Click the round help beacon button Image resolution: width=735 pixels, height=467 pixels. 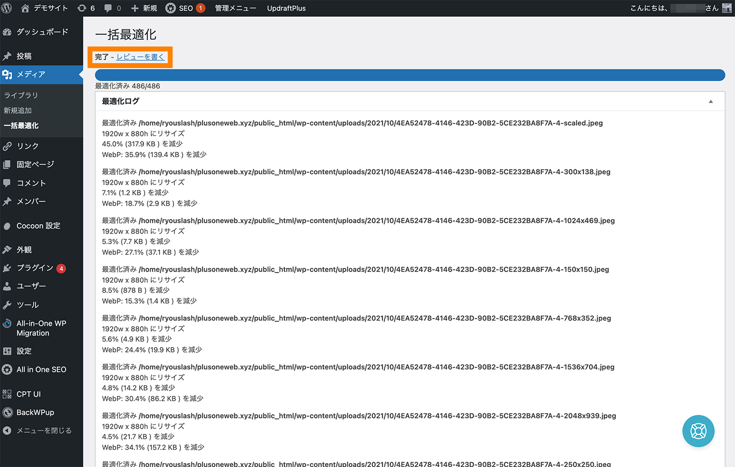[x=698, y=431]
